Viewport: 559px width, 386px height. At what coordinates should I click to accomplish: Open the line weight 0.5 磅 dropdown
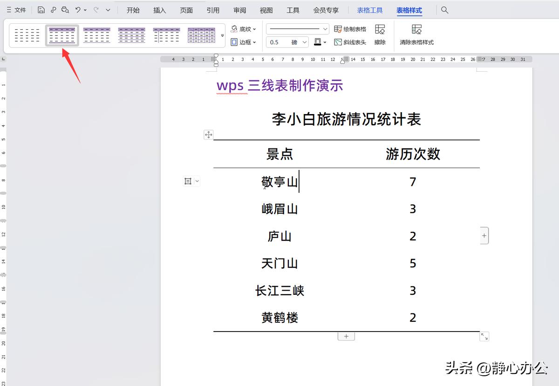point(286,42)
